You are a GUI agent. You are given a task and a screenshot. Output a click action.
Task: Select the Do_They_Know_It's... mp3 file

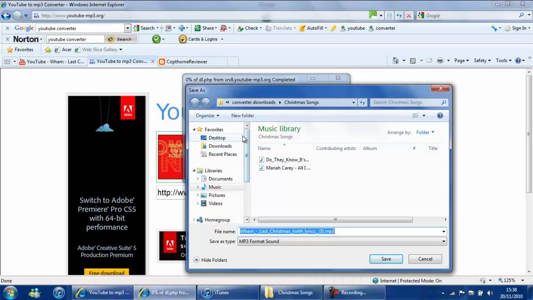pyautogui.click(x=284, y=160)
